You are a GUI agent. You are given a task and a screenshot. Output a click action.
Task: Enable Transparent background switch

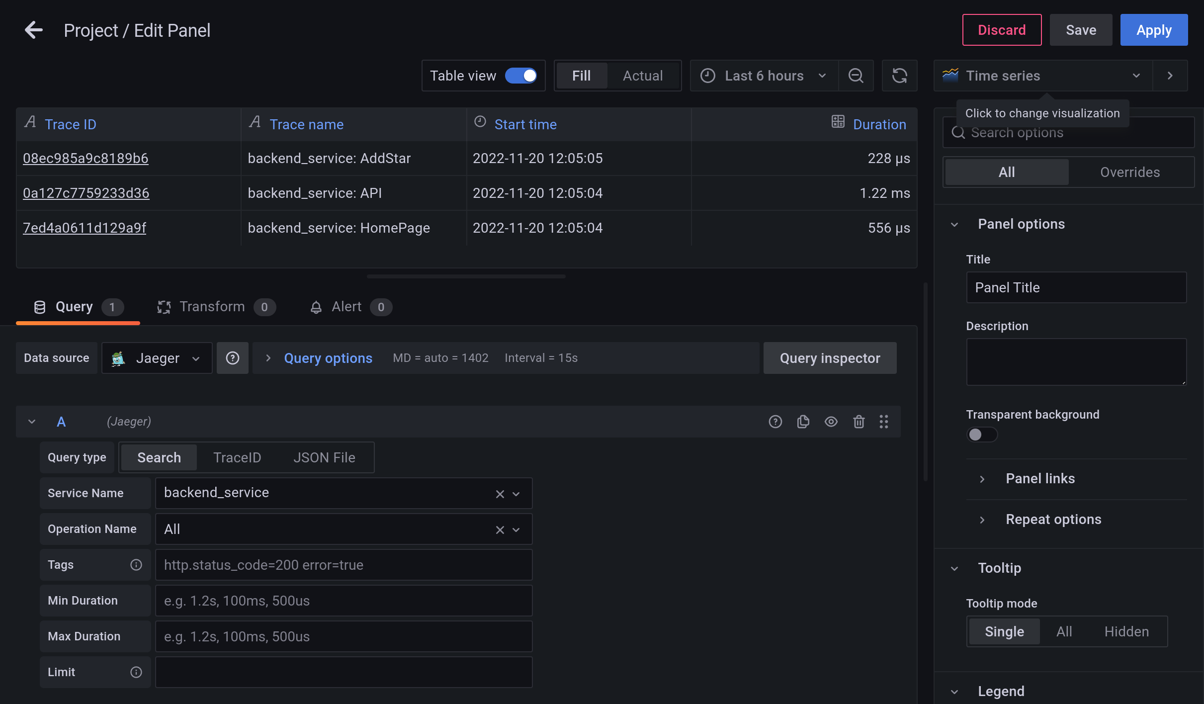(x=981, y=435)
